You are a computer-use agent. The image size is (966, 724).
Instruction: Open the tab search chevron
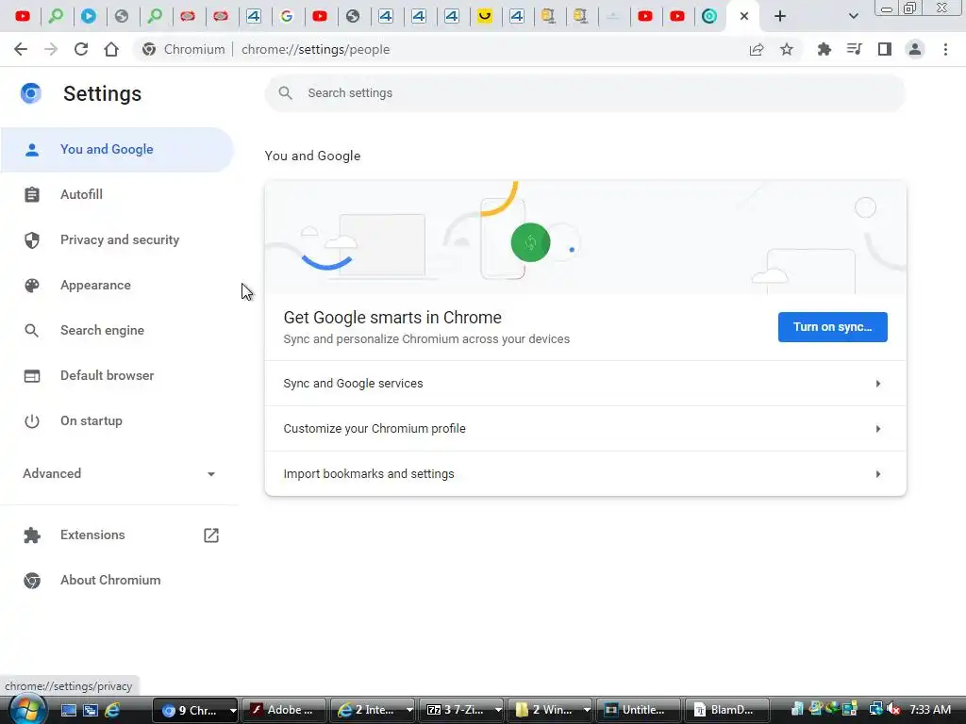click(x=853, y=16)
